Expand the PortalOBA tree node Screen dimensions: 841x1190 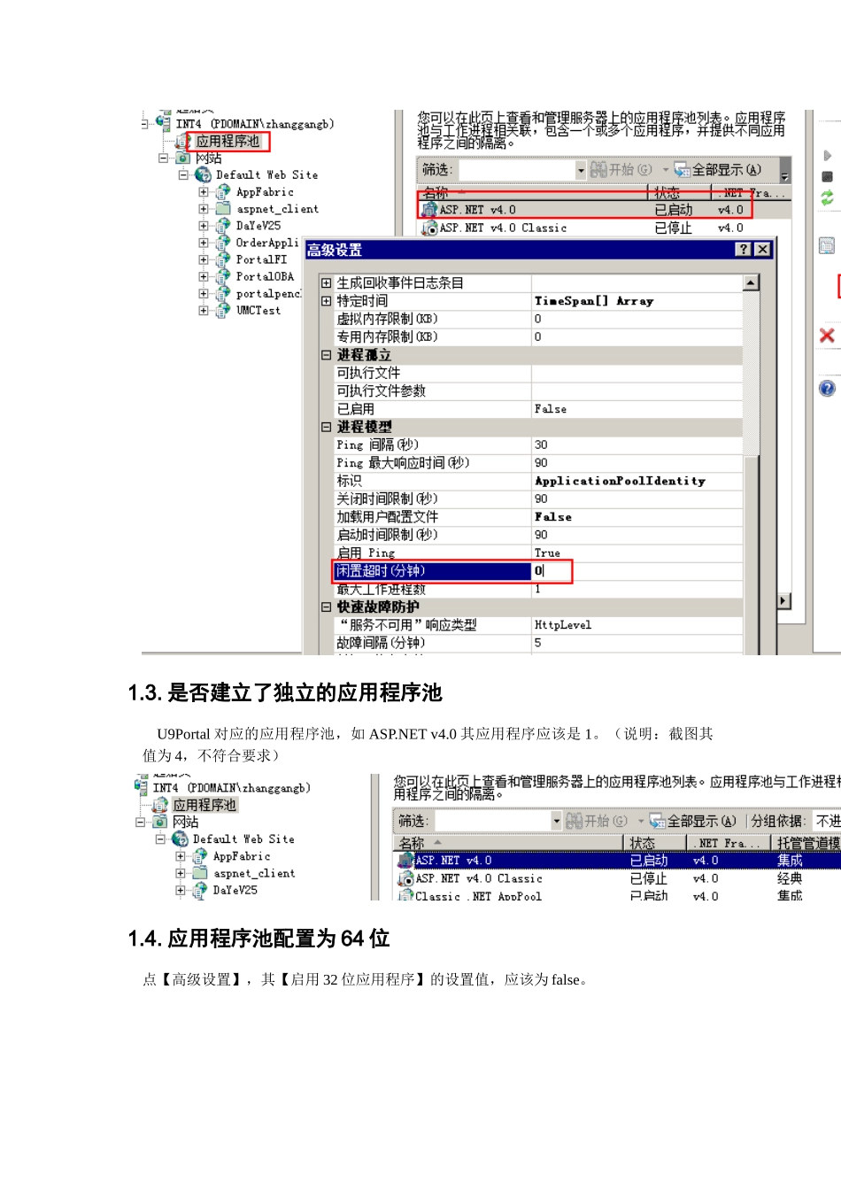204,277
